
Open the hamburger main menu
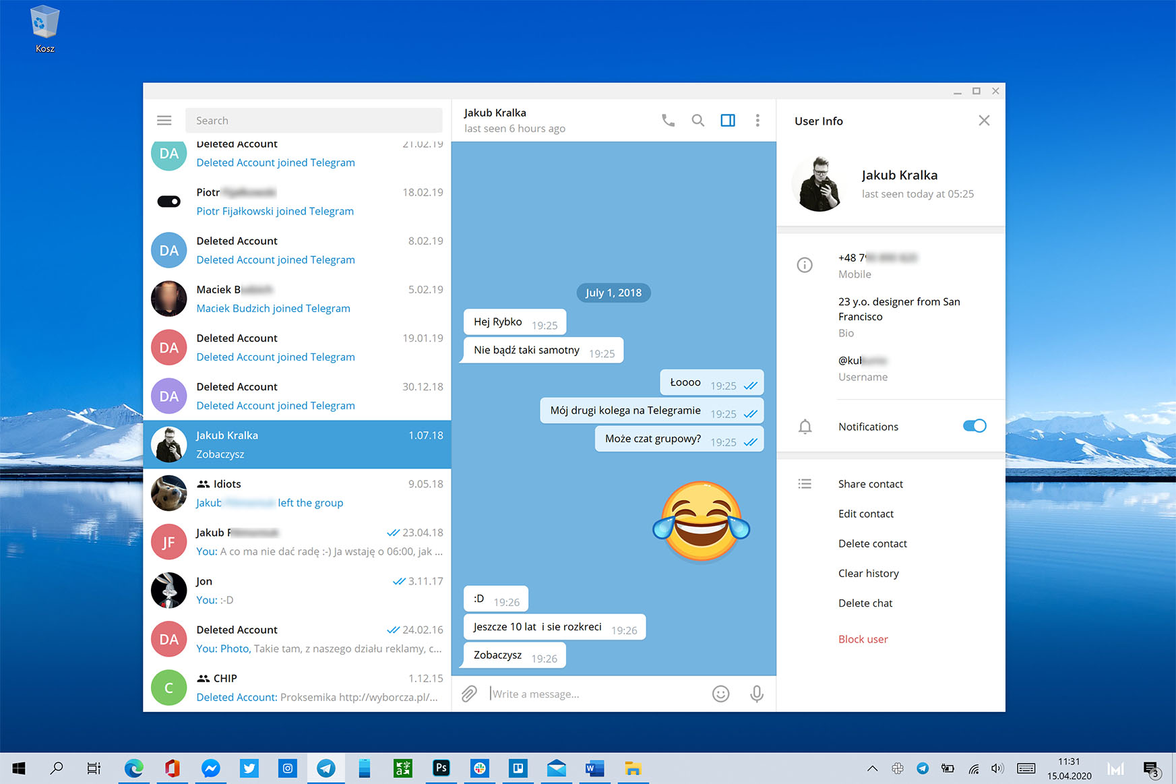pos(164,121)
